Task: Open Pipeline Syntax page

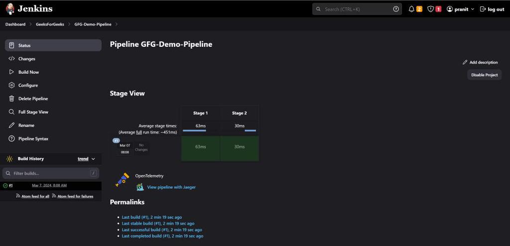Action: [53, 138]
